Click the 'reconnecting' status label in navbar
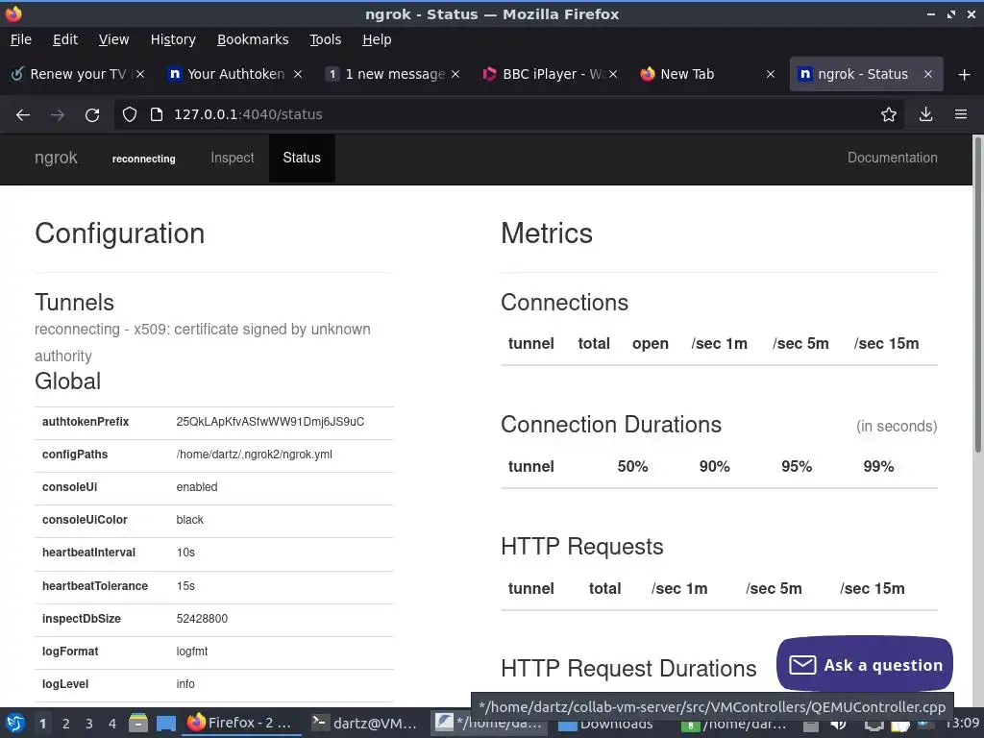This screenshot has height=738, width=984. tap(144, 159)
